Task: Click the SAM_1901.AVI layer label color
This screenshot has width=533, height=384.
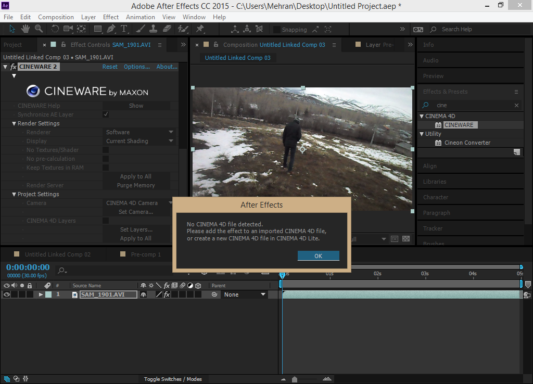Action: pos(48,295)
